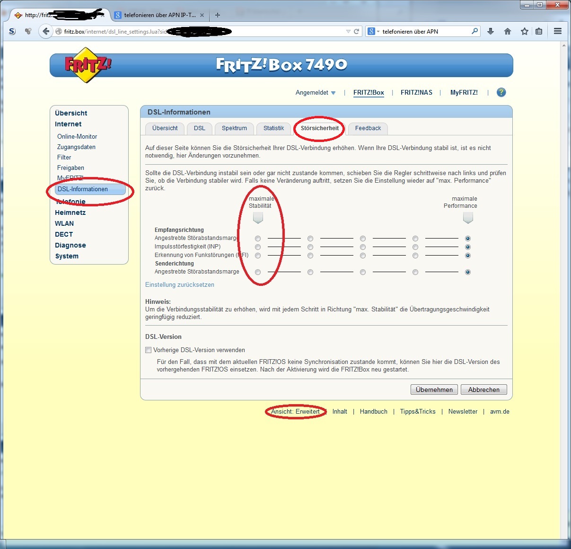
Task: Open a new browser tab
Action: [218, 15]
